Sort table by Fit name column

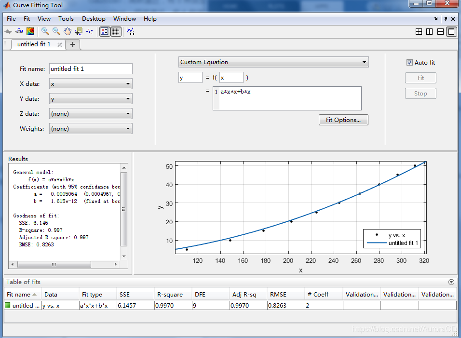(x=23, y=295)
